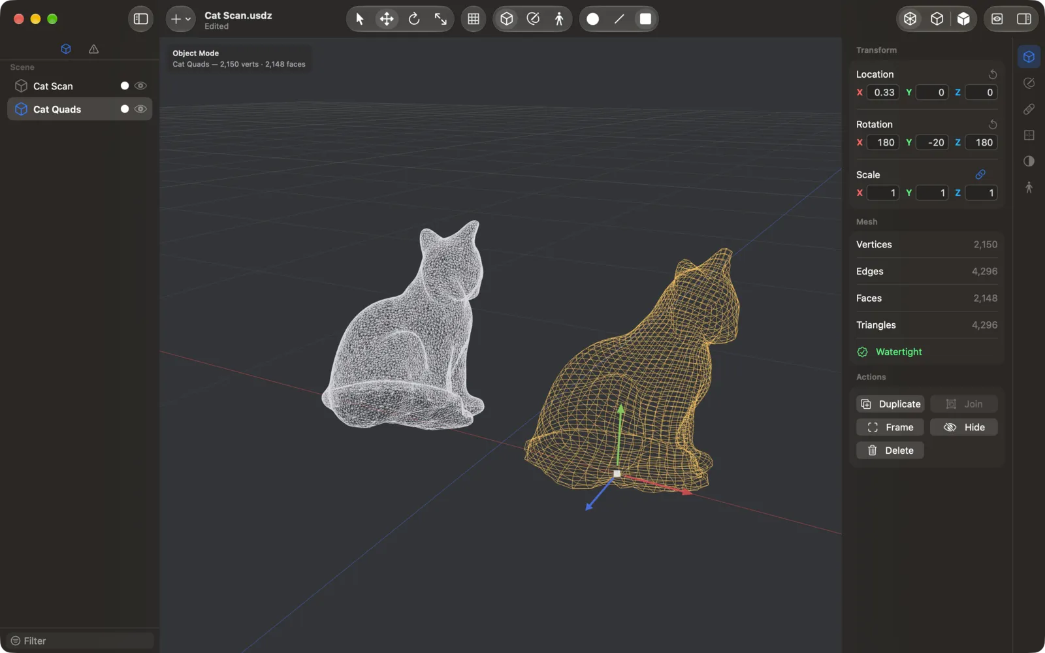Screen dimensions: 1045x653
Task: Click Cat Scan's white color dot
Action: tap(125, 86)
